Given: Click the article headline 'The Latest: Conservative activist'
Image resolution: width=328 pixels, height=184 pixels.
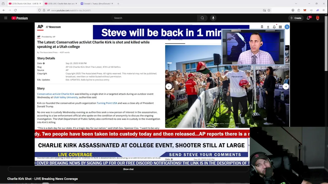Looking at the screenshot, I should coord(93,44).
